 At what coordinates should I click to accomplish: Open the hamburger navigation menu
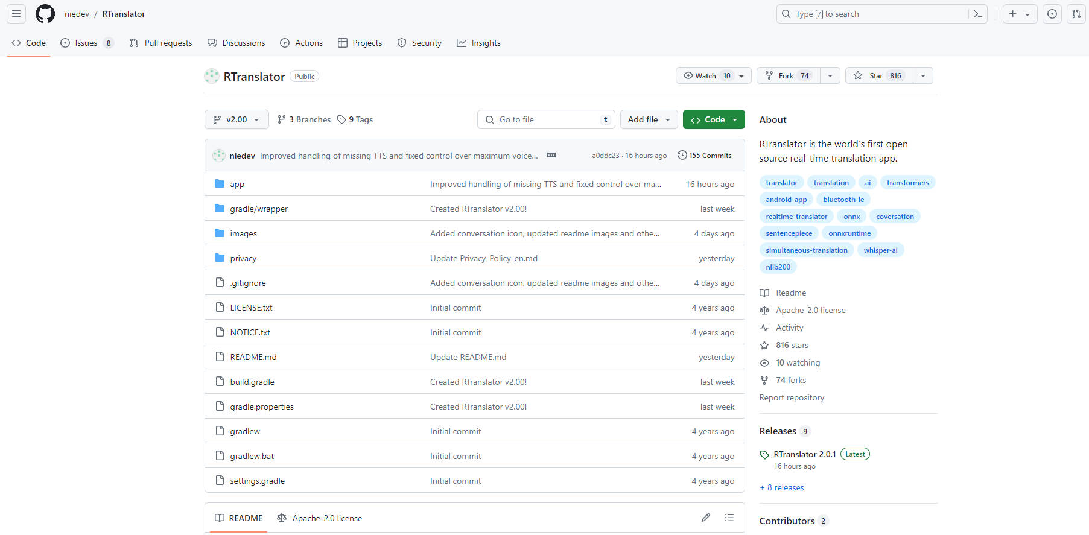pyautogui.click(x=16, y=14)
